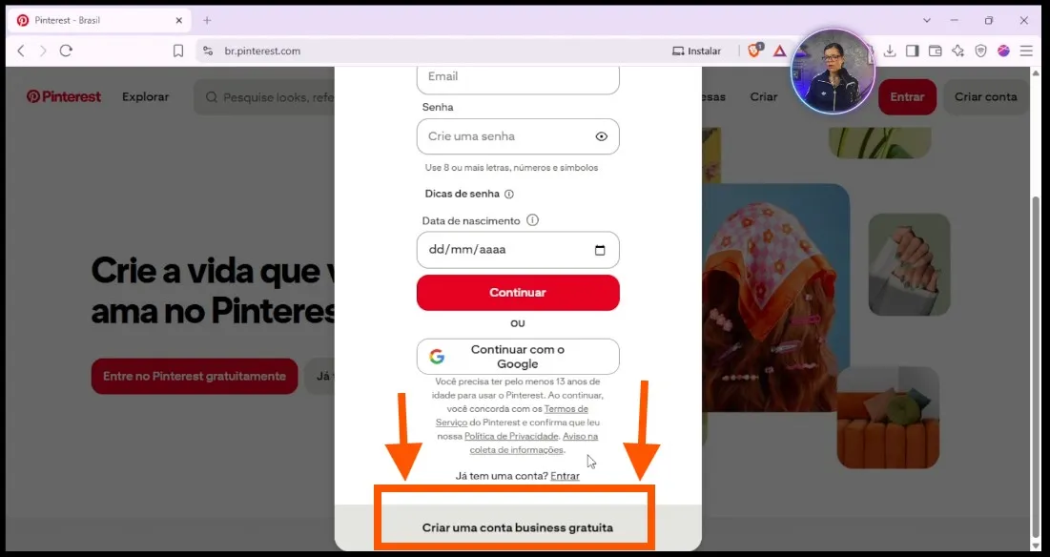This screenshot has height=557, width=1050.
Task: Open the Brave Wallet icon
Action: (935, 51)
